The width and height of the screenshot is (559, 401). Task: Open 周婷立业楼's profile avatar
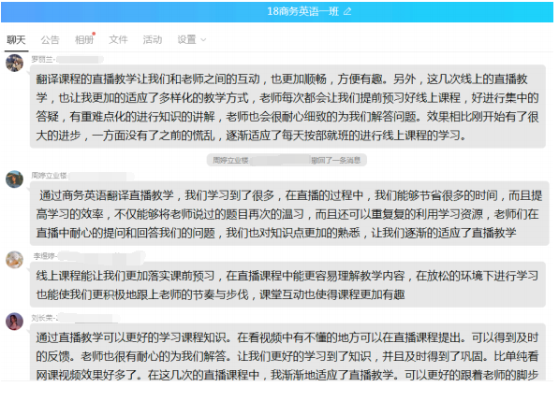click(x=15, y=179)
